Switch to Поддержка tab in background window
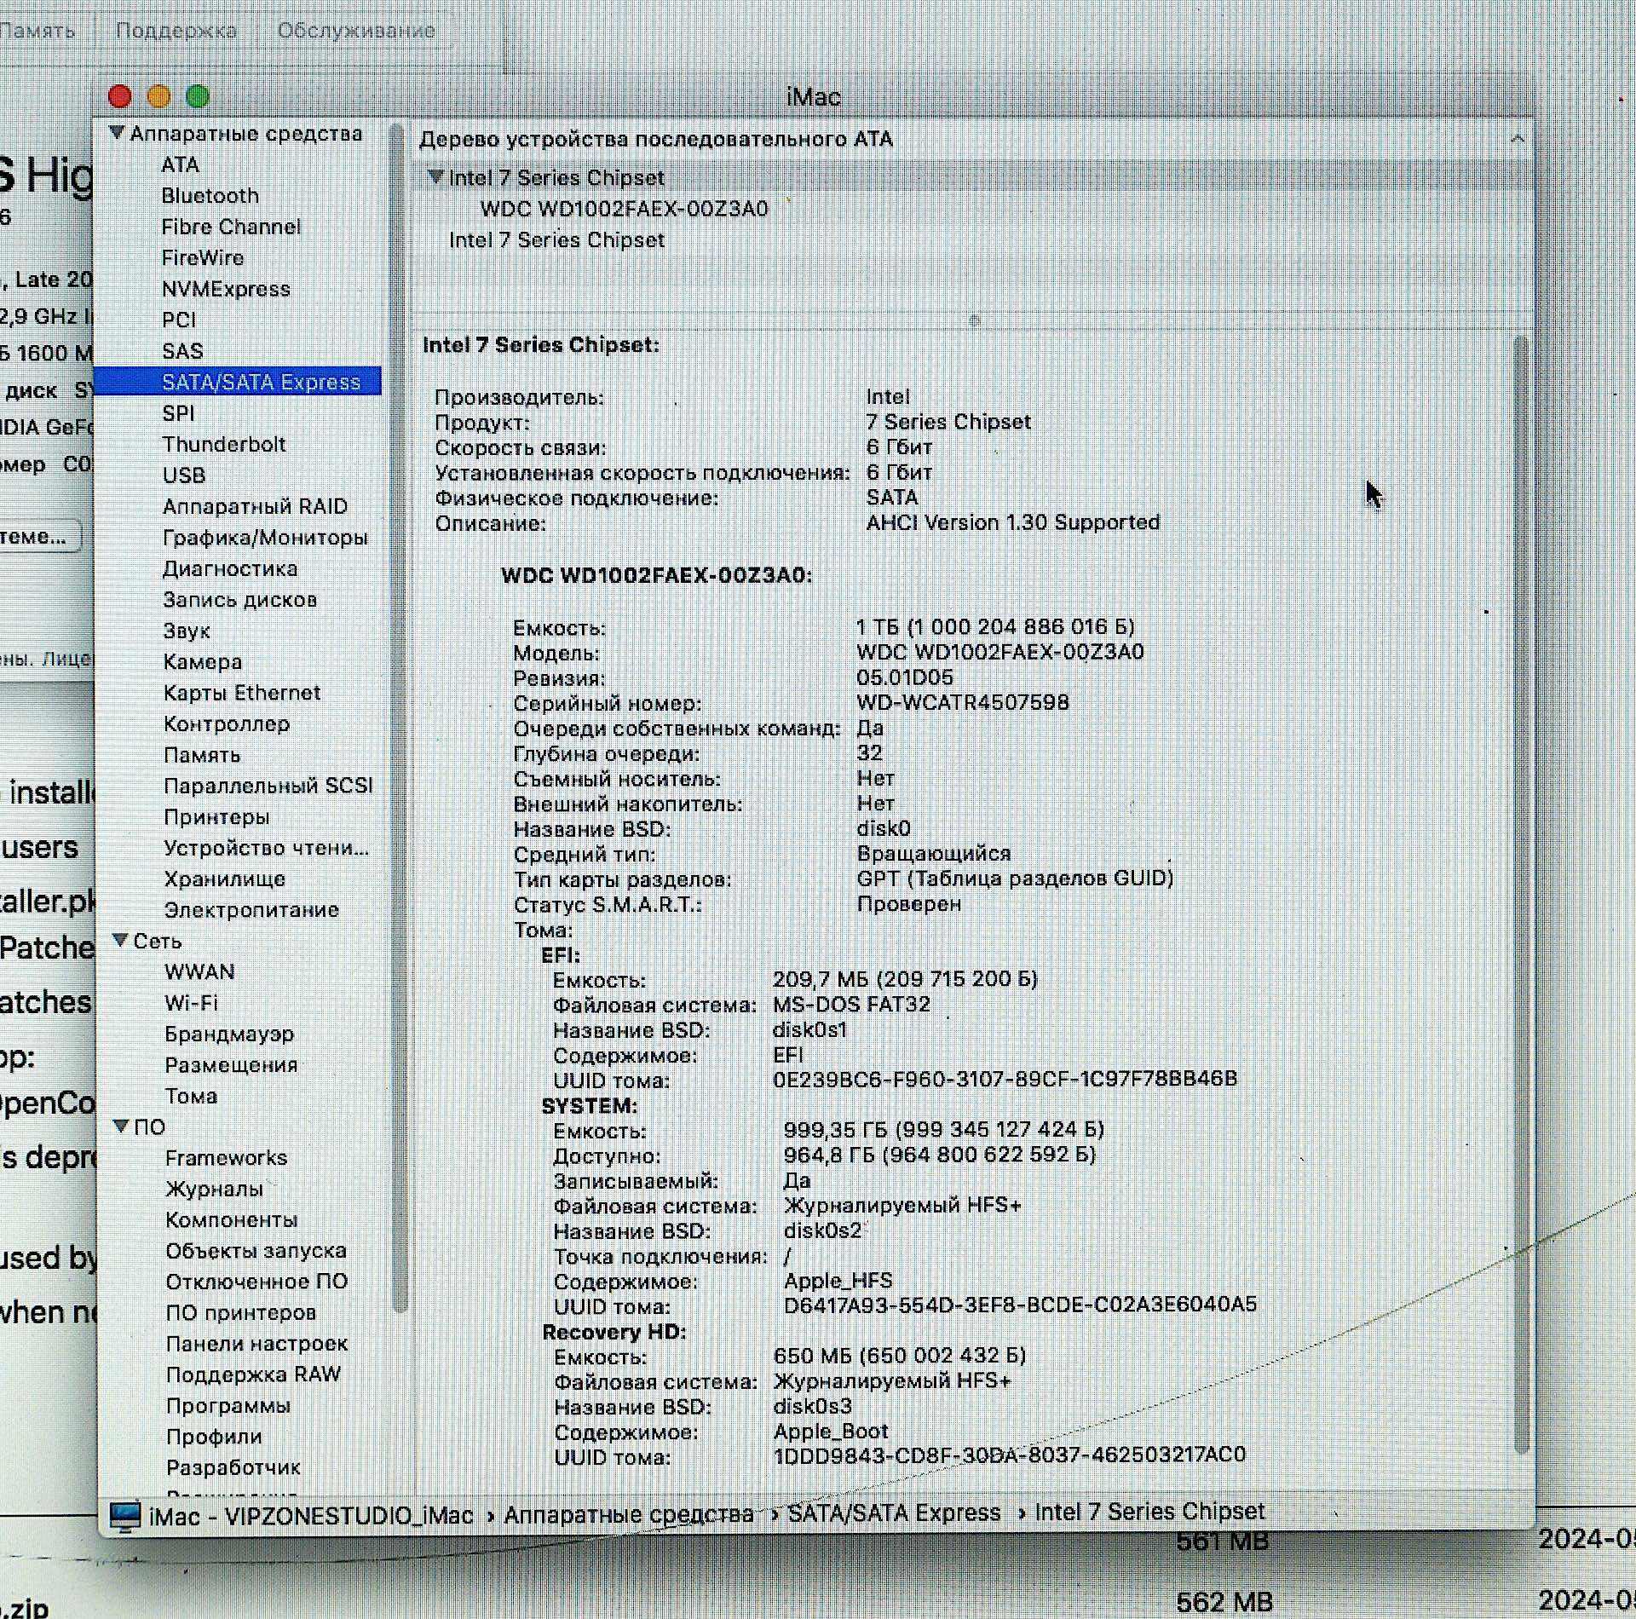 [176, 32]
